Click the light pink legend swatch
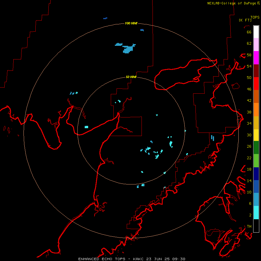The image size is (261, 261). click(256, 44)
